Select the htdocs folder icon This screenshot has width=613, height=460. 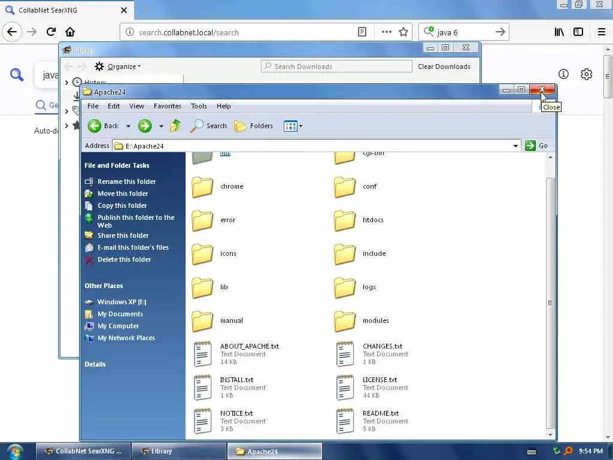(345, 220)
